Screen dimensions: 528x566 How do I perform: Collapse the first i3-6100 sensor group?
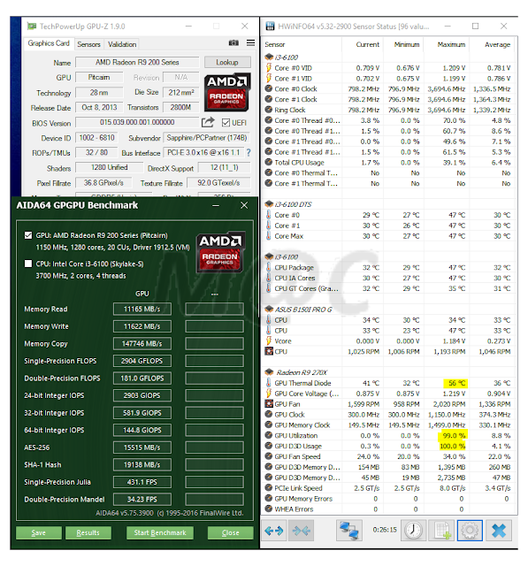point(269,57)
